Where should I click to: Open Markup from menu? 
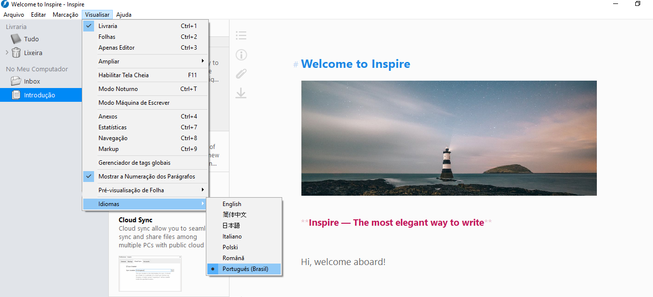click(145, 149)
